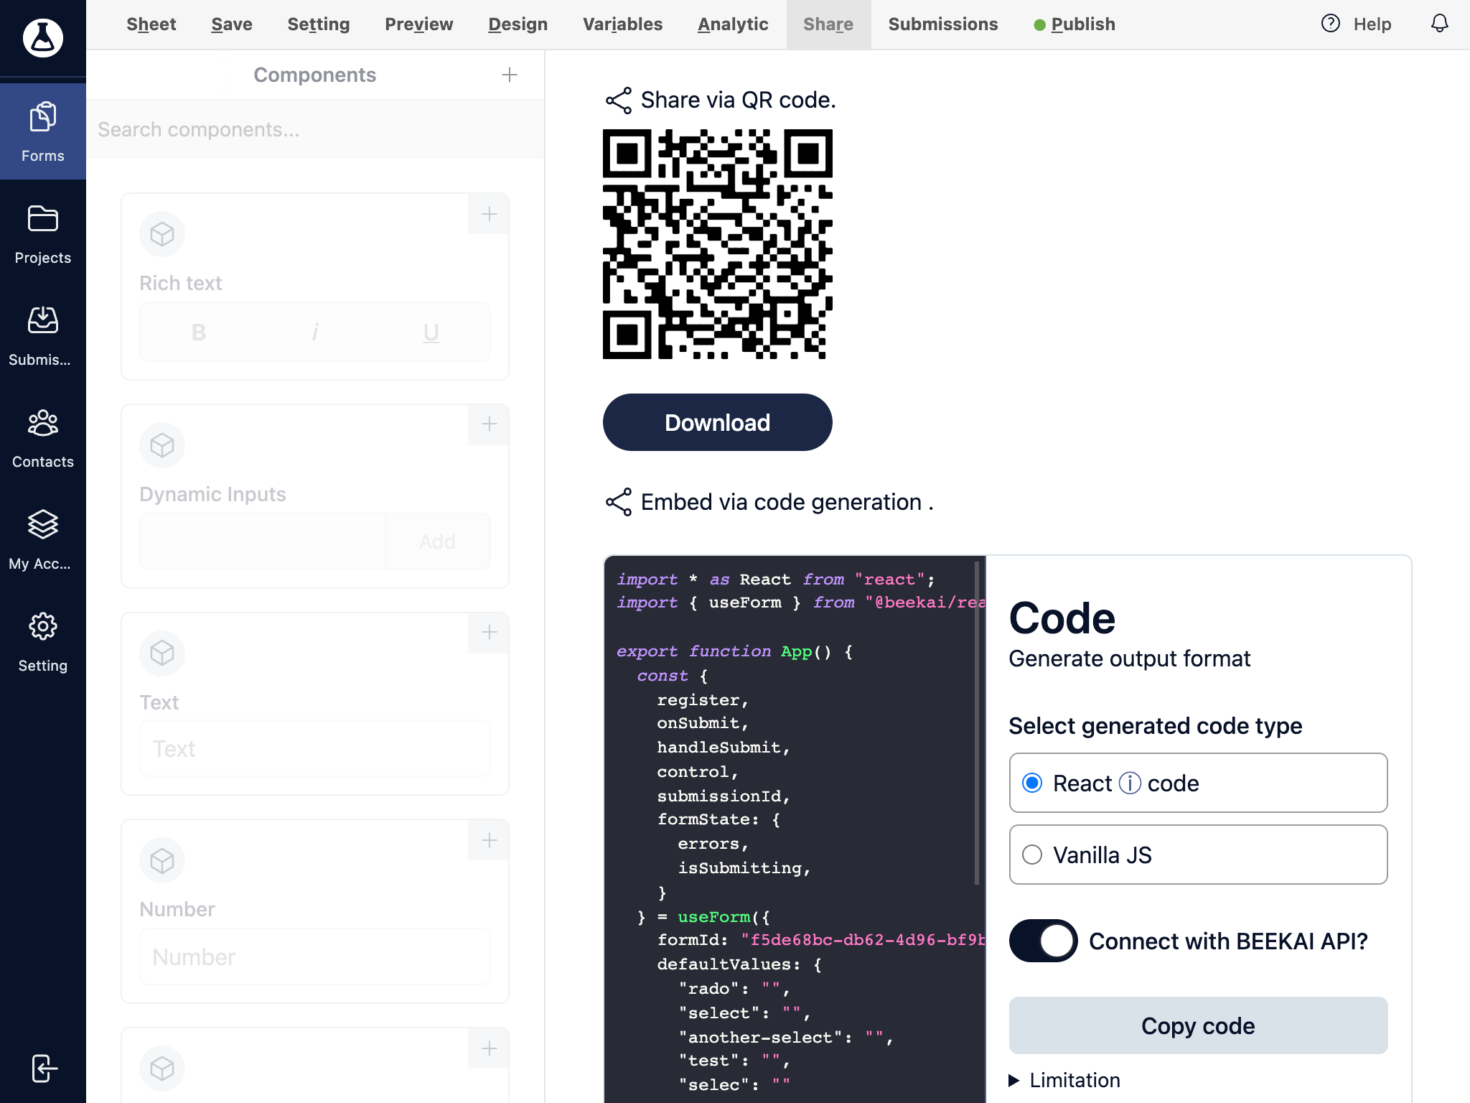Screen dimensions: 1470x1103
Task: Click the Number component cube icon
Action: click(x=162, y=860)
